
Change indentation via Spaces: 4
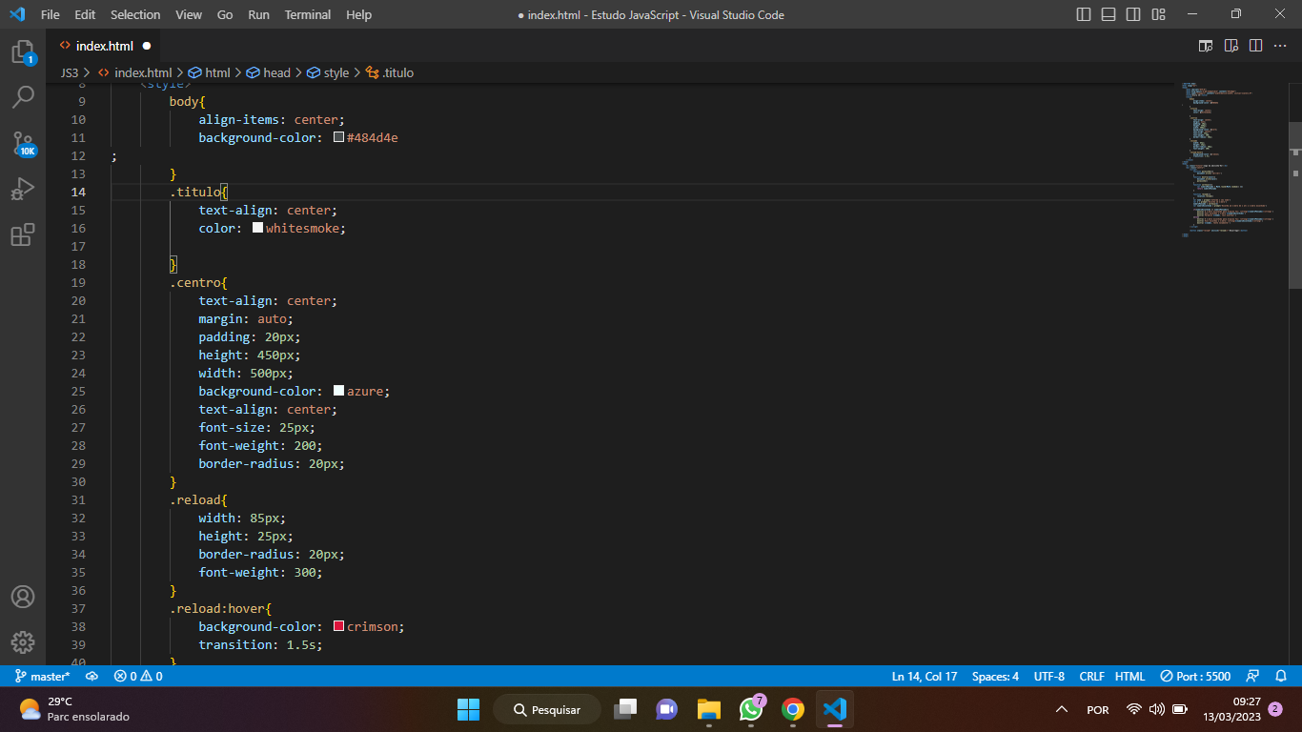point(995,676)
